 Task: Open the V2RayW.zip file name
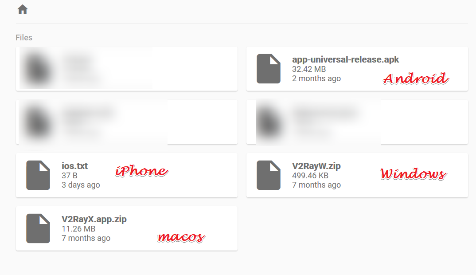pos(316,166)
